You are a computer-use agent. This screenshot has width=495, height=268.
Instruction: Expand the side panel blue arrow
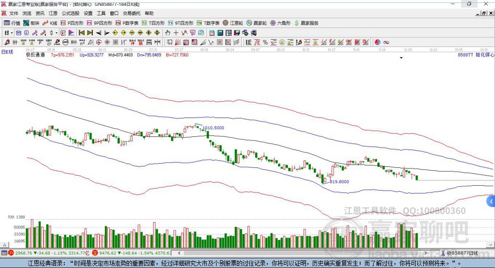491,201
